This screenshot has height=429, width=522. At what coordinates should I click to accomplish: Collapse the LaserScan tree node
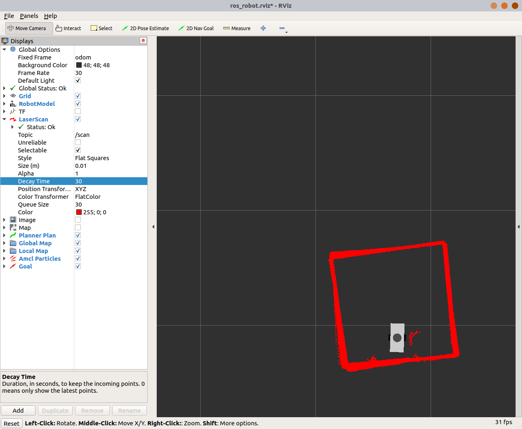(x=4, y=119)
